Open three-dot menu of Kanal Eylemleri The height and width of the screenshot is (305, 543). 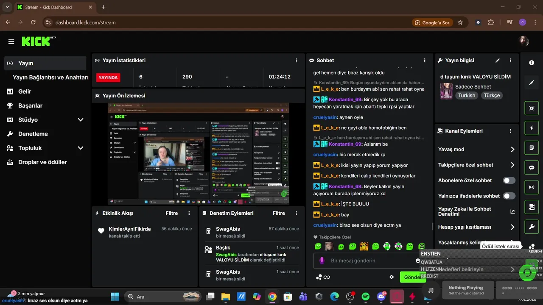pyautogui.click(x=510, y=131)
